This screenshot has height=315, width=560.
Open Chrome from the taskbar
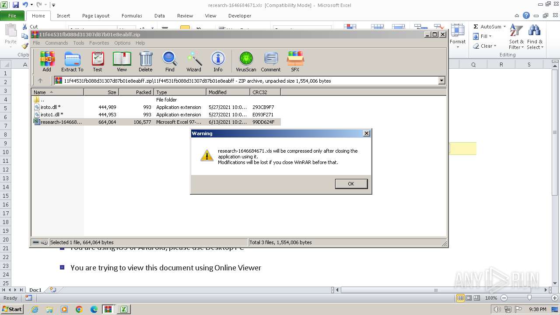[79, 309]
